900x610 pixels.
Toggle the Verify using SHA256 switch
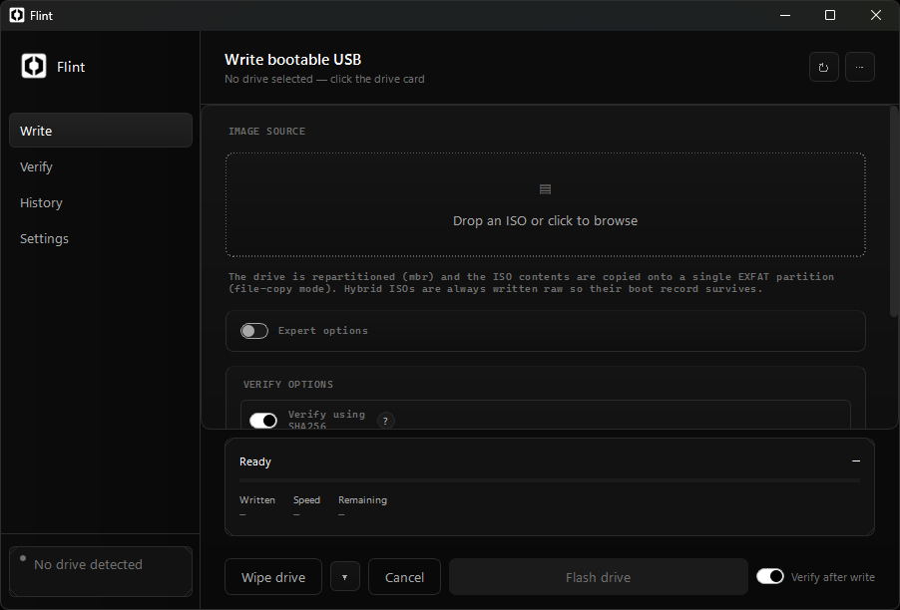pyautogui.click(x=262, y=421)
